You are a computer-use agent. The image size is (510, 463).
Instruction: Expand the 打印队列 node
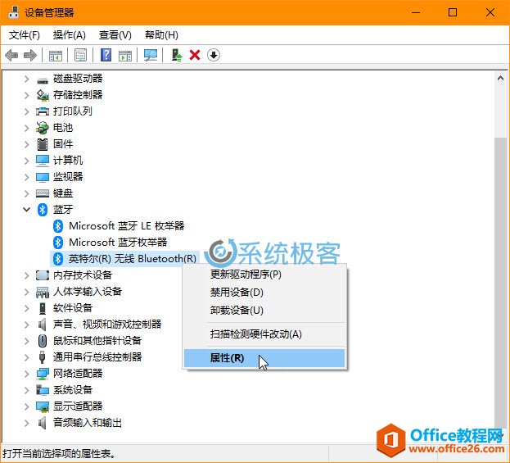27,111
